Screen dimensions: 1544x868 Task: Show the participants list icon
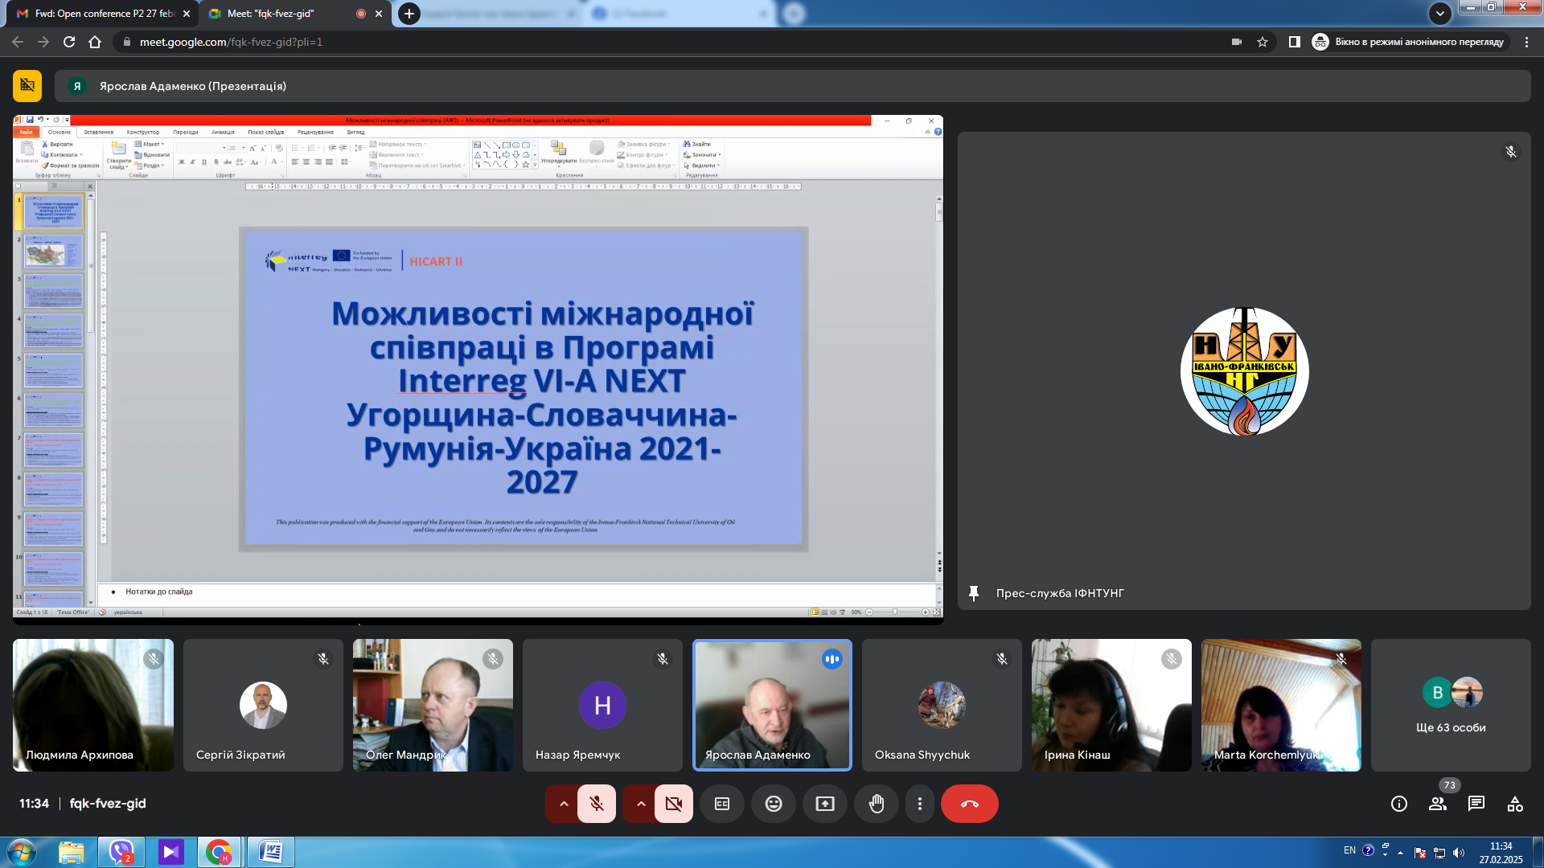click(x=1438, y=804)
